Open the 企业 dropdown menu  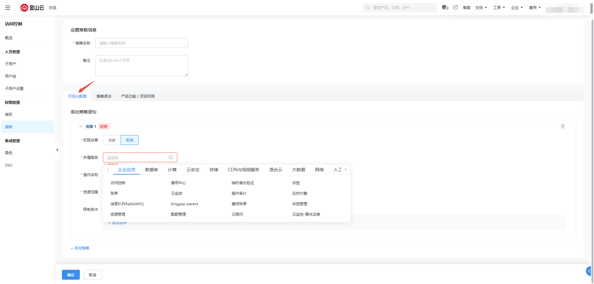pos(517,8)
